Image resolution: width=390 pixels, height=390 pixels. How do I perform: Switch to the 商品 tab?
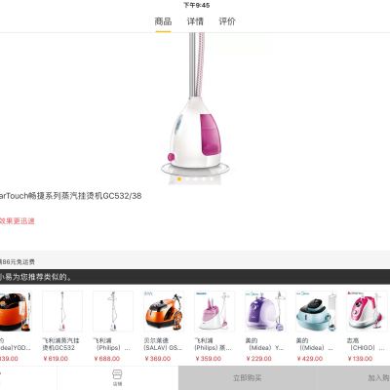[x=163, y=21]
